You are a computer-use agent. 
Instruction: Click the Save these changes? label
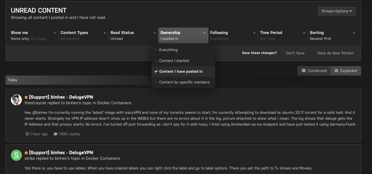pos(259,53)
